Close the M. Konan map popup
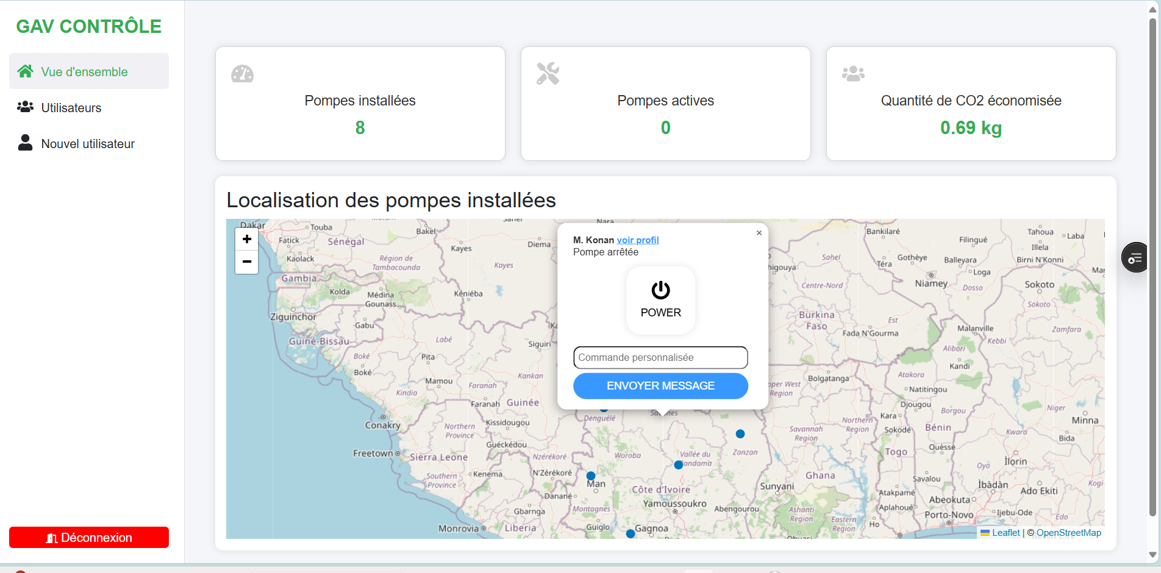Image resolution: width=1161 pixels, height=573 pixels. pos(759,233)
